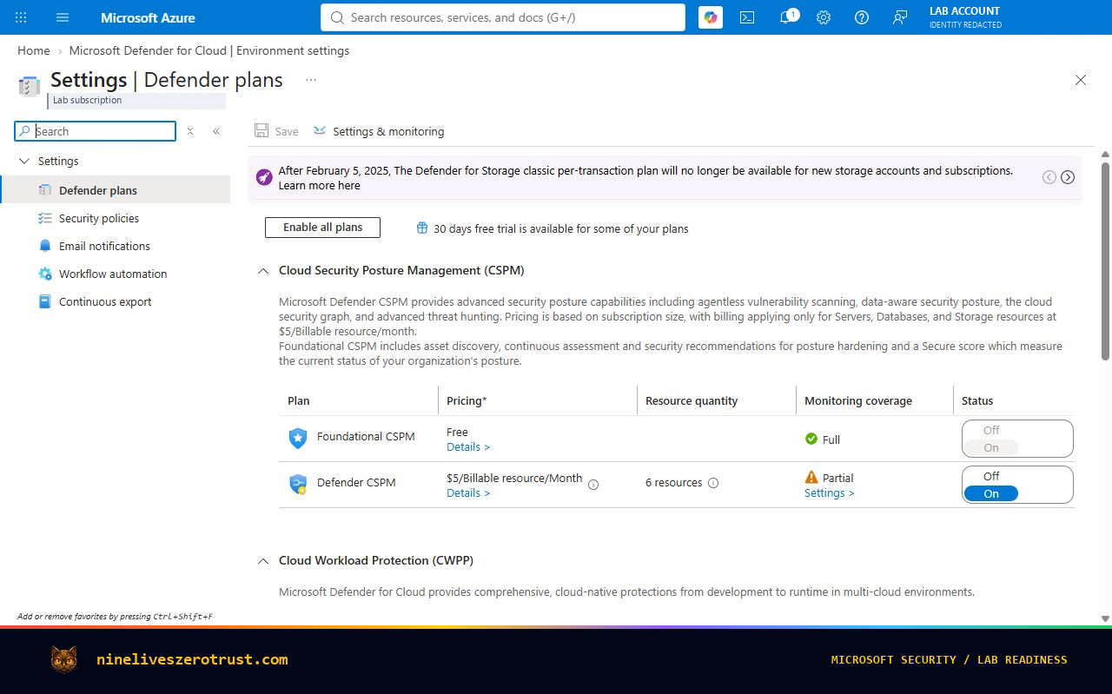1112x694 pixels.
Task: Click info icon next to 6 resources
Action: click(713, 483)
